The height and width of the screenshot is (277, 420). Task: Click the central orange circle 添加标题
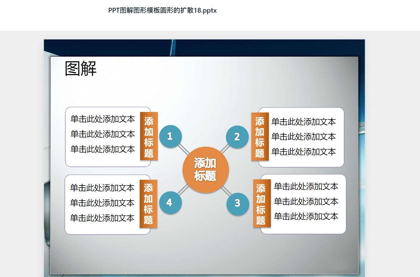(206, 170)
